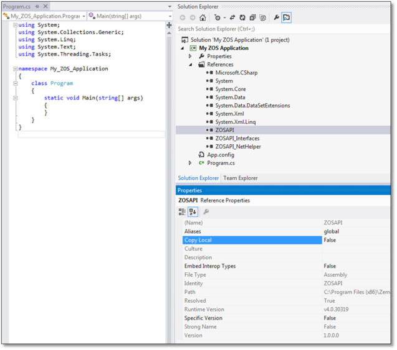This screenshot has height=350, width=397.
Task: Click the Search Solution Explorer field
Action: click(x=283, y=29)
